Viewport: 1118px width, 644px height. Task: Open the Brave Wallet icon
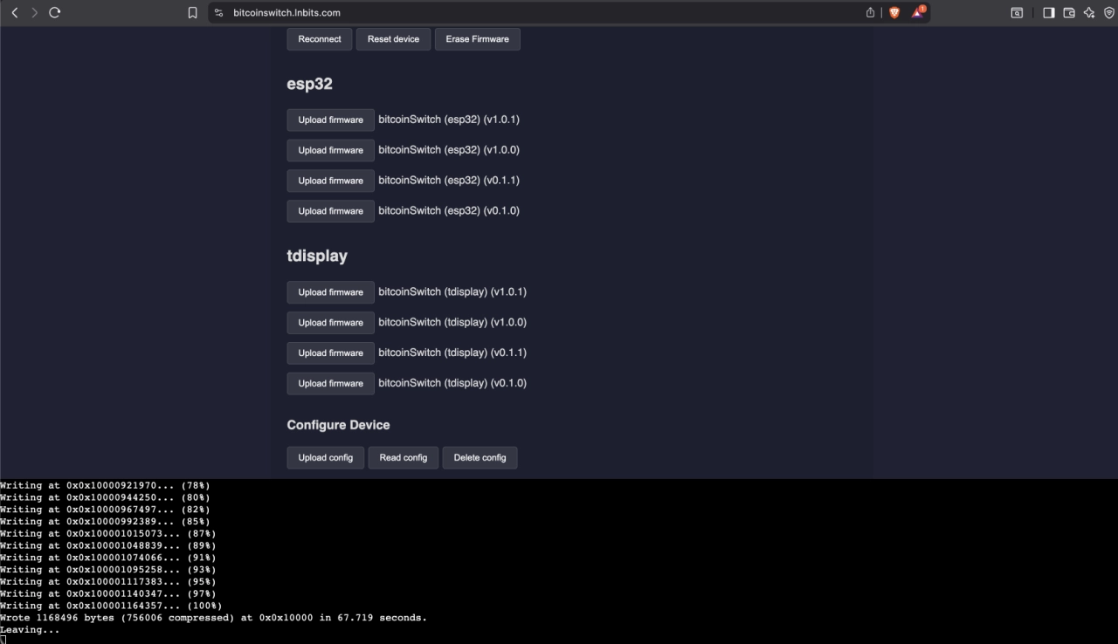pyautogui.click(x=1069, y=13)
